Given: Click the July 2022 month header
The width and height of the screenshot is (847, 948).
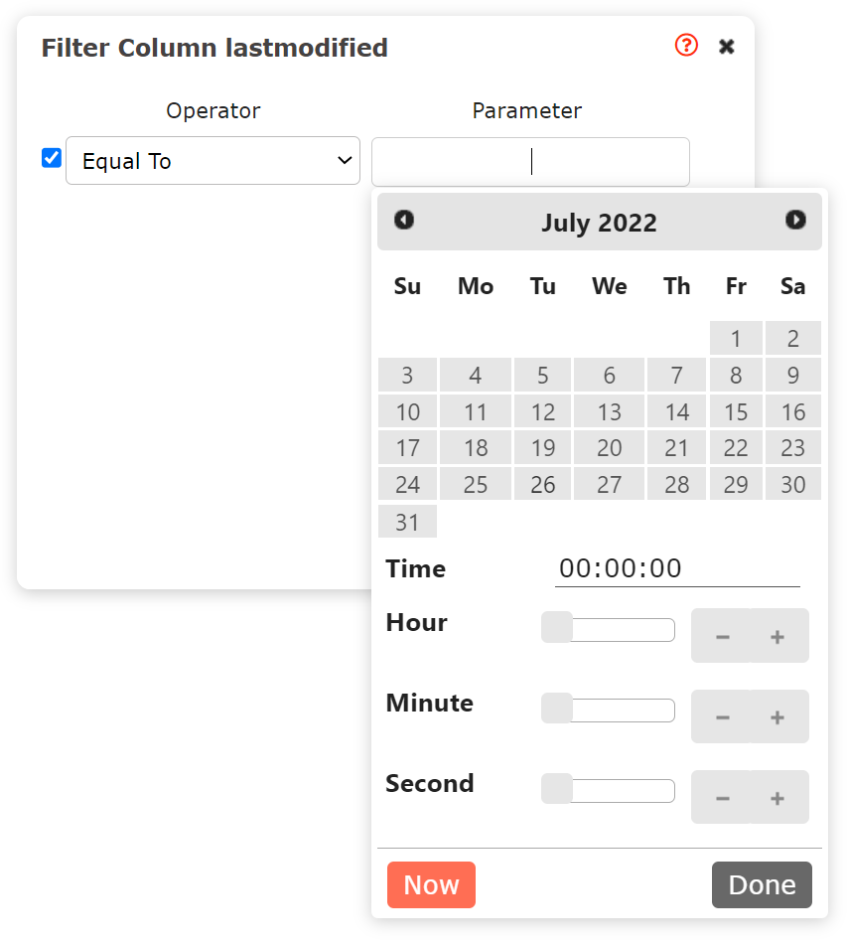Looking at the screenshot, I should (x=599, y=223).
